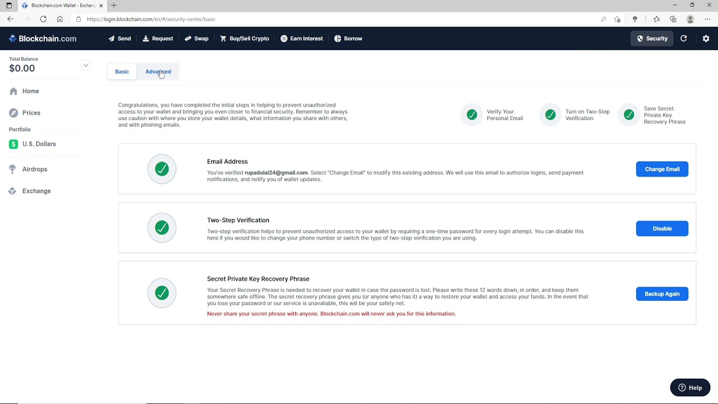
Task: Open the browser profile avatar
Action: [691, 19]
